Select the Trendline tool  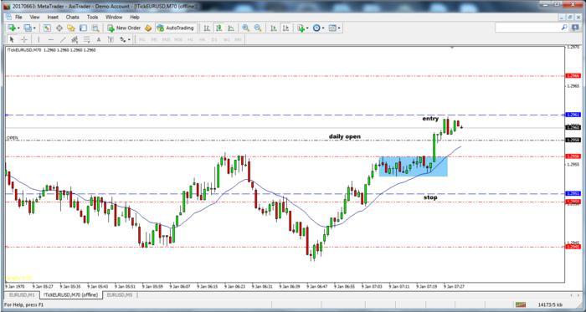click(x=63, y=39)
